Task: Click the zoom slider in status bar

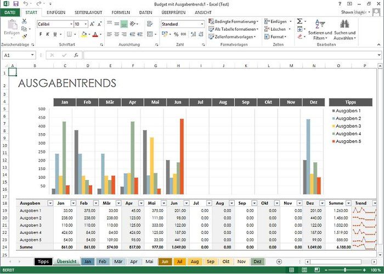Action: click(345, 270)
